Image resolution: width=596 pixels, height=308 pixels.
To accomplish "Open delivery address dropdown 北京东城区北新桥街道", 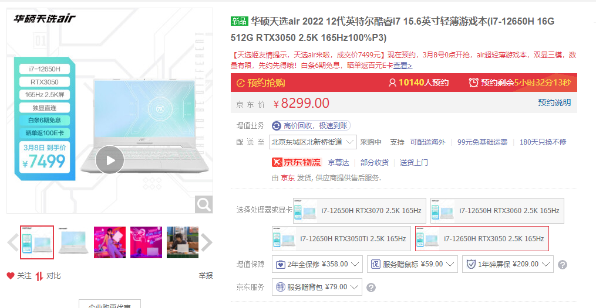I will [312, 142].
